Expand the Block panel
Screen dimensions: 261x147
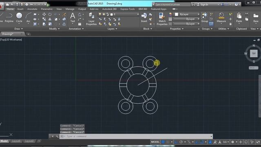148,29
